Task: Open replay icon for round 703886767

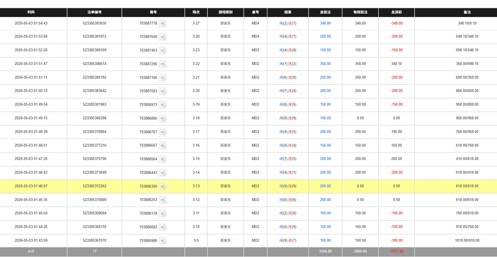Action: (x=163, y=132)
